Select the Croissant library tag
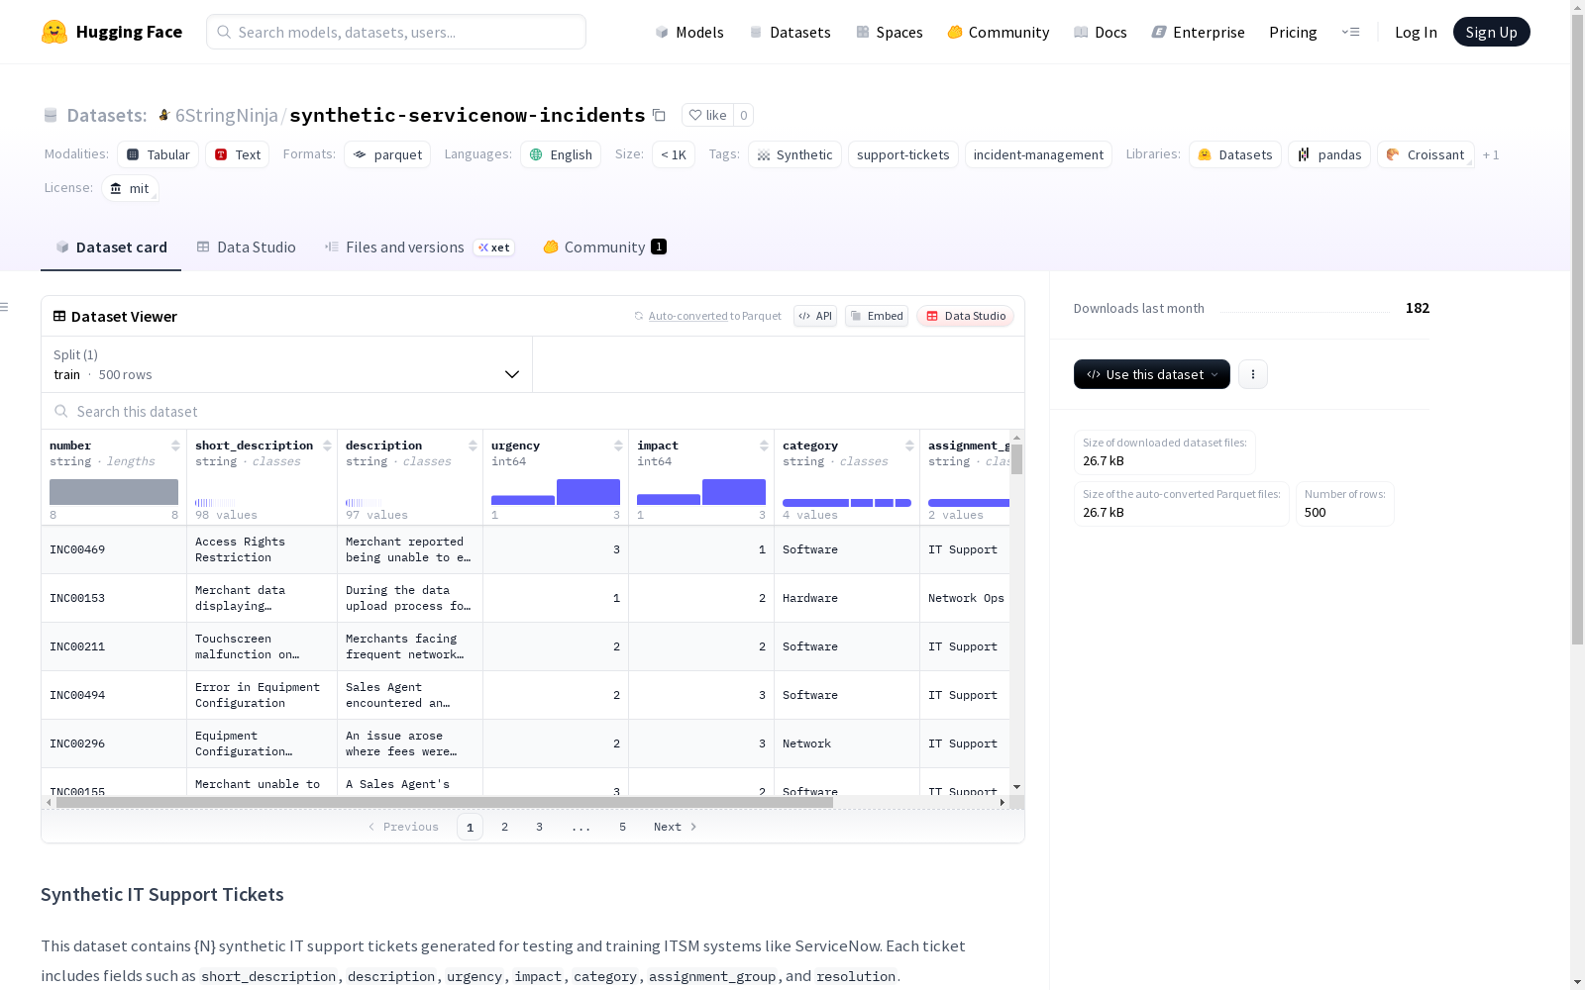Viewport: 1585px width, 990px height. (x=1426, y=154)
